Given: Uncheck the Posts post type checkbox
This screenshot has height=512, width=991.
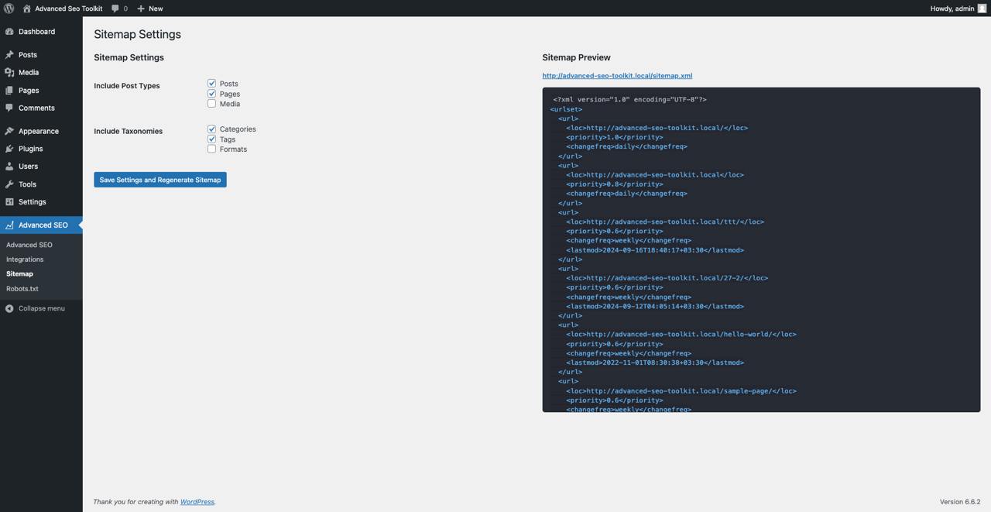Looking at the screenshot, I should coord(211,83).
